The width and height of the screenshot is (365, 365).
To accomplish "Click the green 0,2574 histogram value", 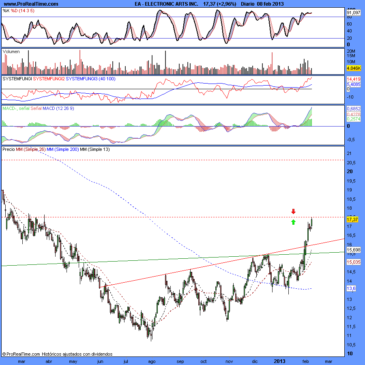I will [353, 119].
